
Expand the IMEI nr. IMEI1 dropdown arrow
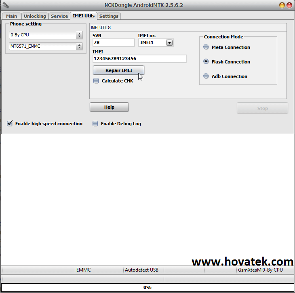[169, 43]
